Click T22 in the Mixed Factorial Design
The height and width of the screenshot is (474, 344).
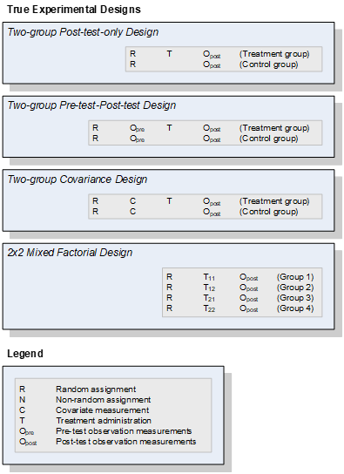coord(209,308)
